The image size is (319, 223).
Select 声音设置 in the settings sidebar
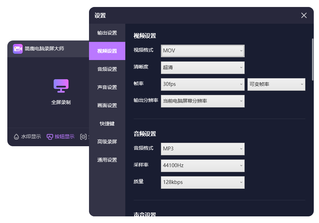coord(107,87)
